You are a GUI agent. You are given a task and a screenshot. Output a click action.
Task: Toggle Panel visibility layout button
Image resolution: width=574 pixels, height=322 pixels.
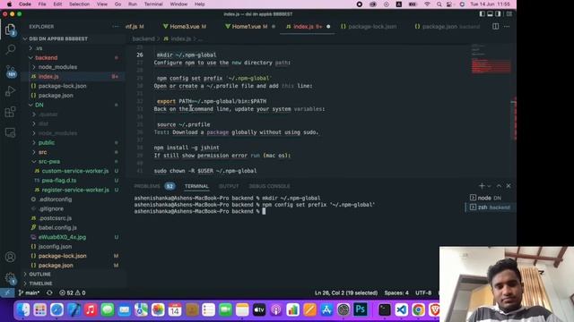tap(491, 14)
